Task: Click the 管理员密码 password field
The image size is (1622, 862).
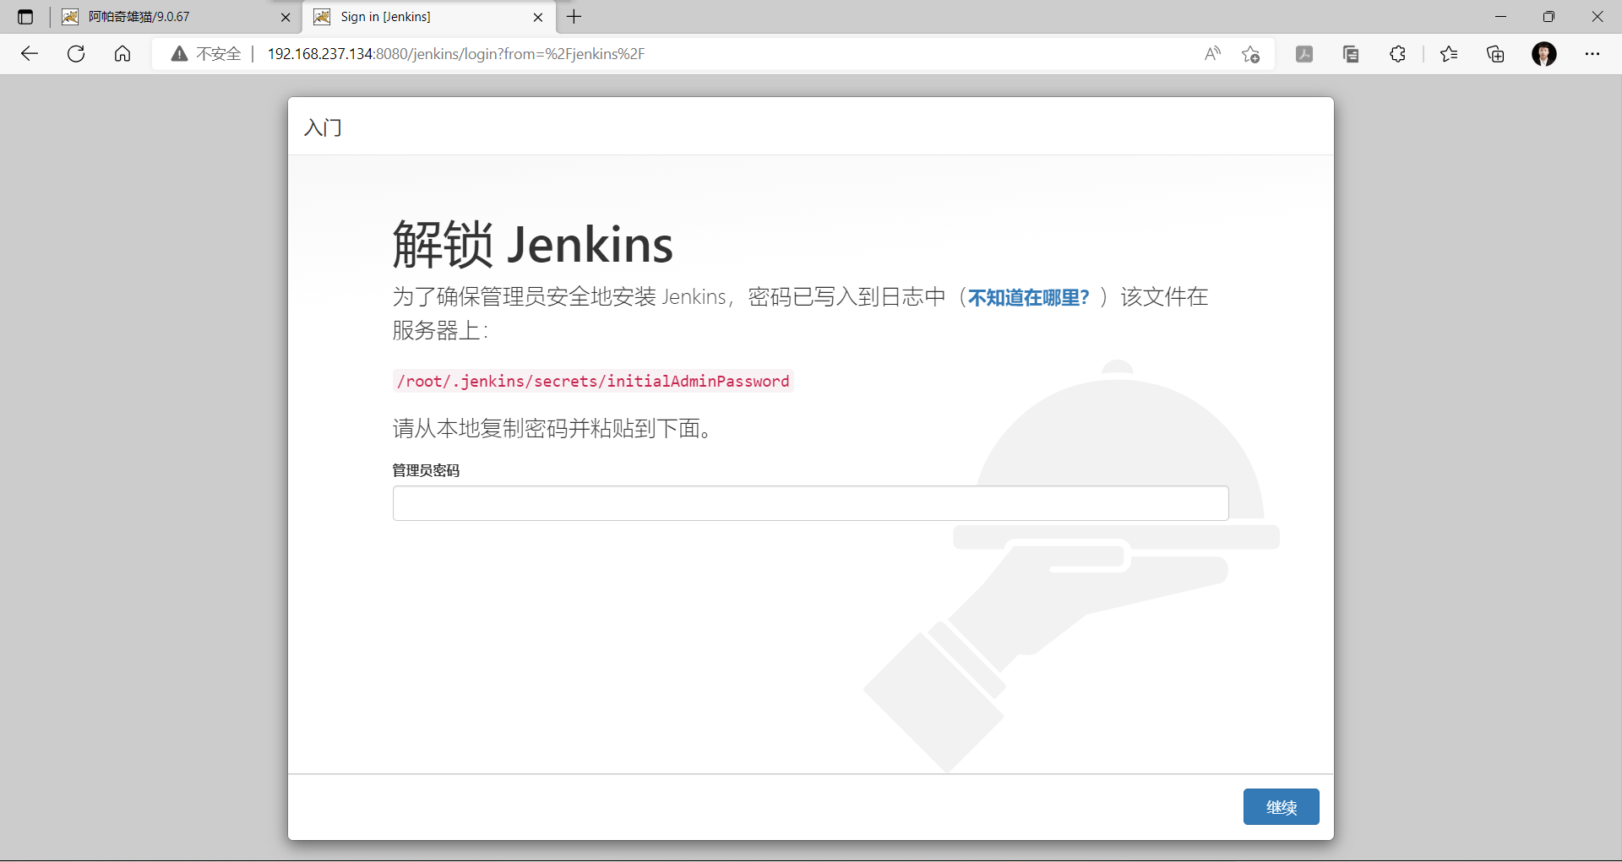Action: 810,503
